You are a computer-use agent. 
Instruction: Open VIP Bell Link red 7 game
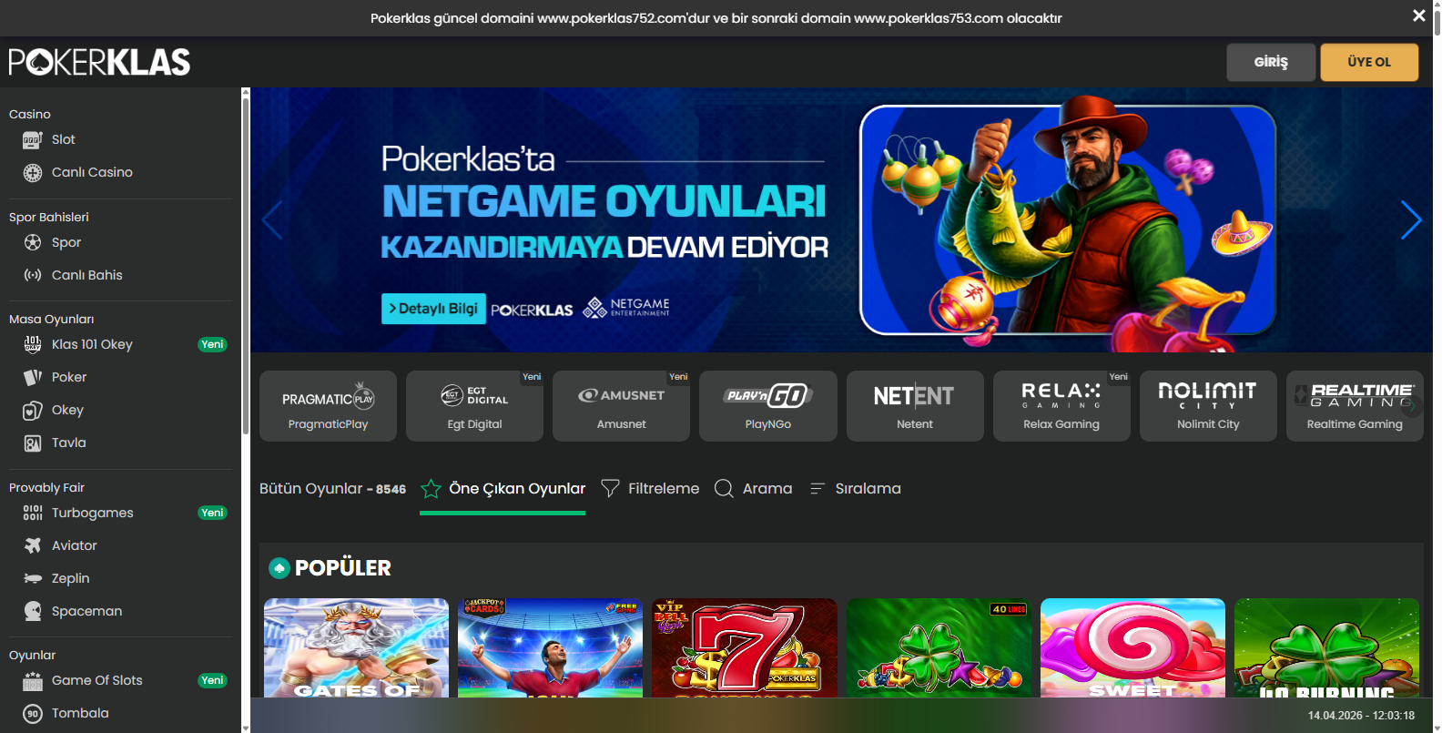coord(744,648)
